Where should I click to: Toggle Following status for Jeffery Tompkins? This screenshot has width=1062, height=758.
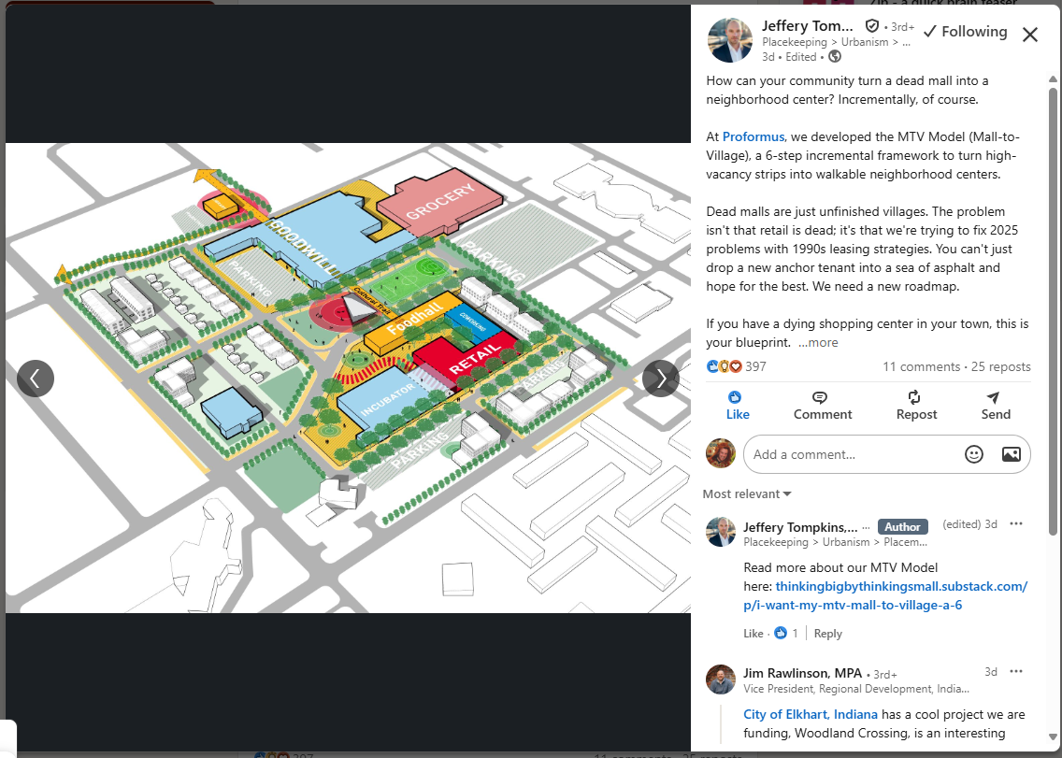pos(965,32)
